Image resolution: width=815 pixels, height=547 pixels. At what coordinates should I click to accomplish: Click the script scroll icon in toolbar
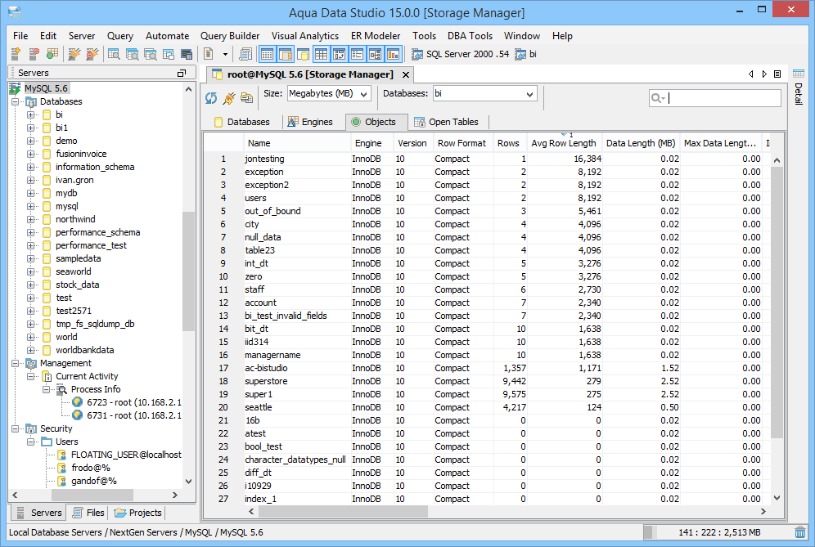245,53
